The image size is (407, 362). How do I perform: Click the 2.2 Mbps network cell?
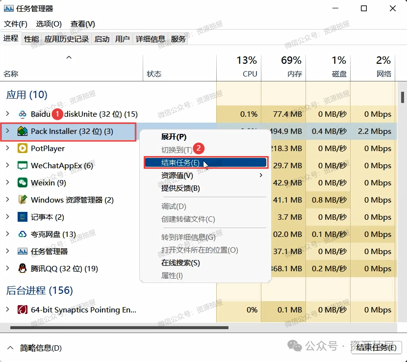373,131
